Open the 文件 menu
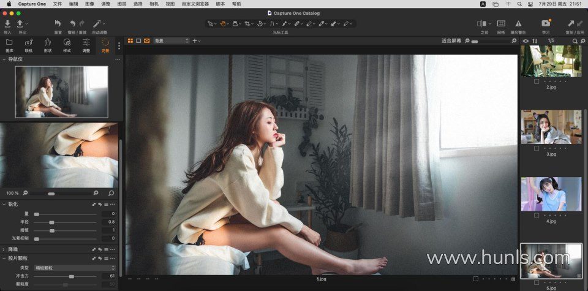 click(x=58, y=4)
